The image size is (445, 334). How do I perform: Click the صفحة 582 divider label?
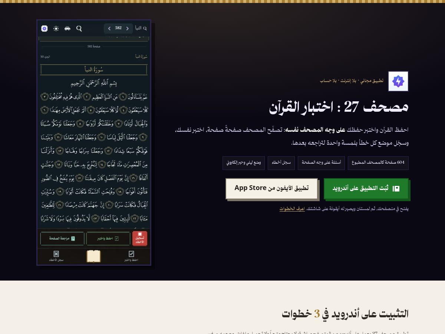[94, 46]
